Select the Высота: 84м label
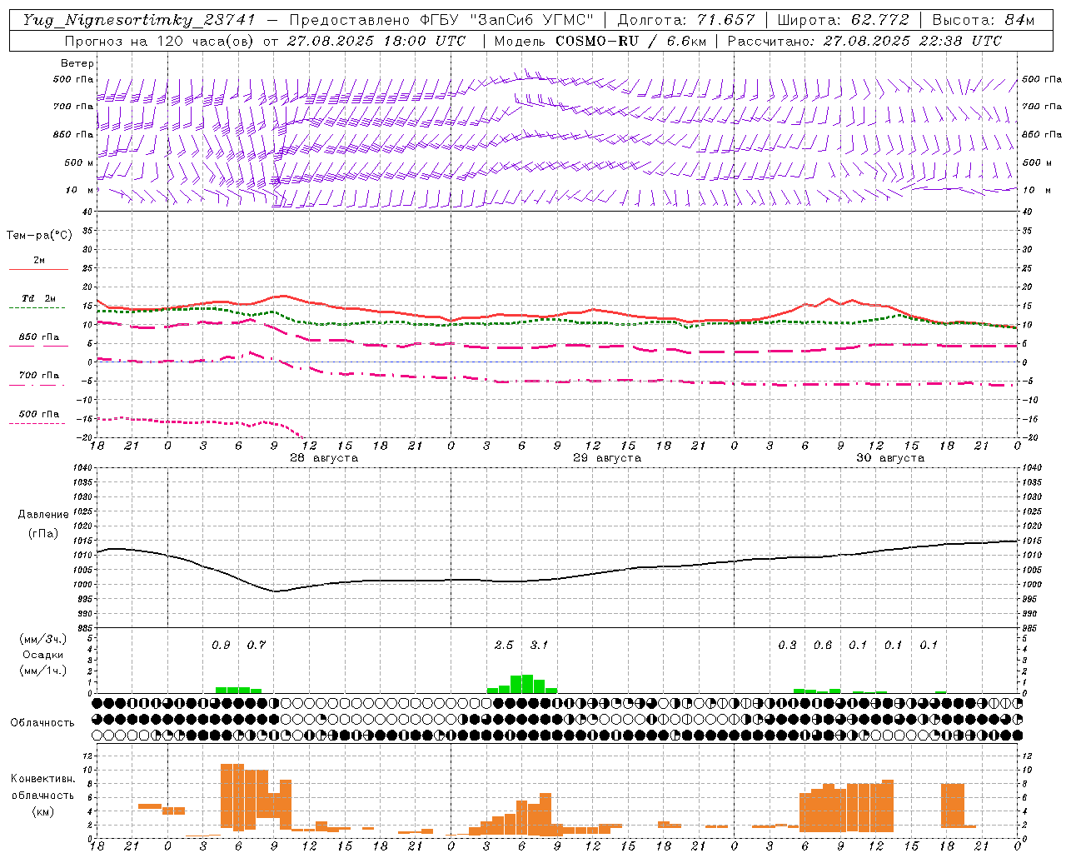1066x853 pixels. (983, 20)
